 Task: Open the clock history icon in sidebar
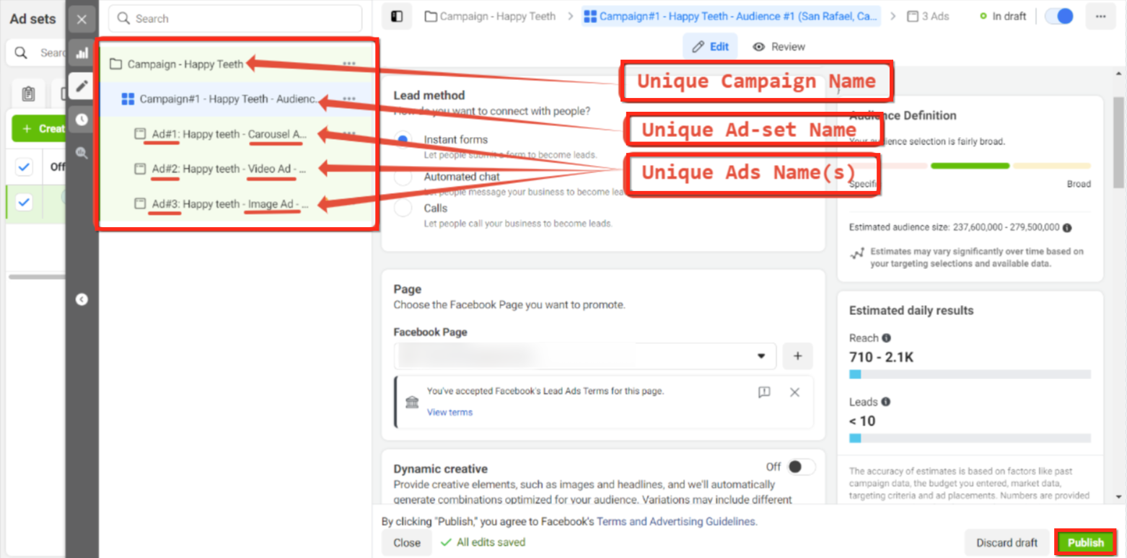pyautogui.click(x=82, y=120)
